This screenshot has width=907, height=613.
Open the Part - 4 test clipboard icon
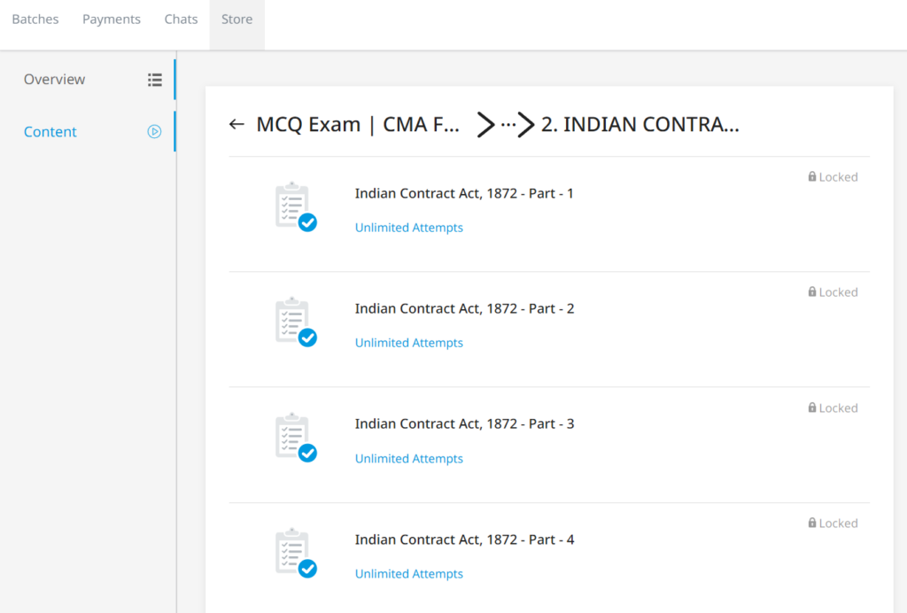click(x=295, y=553)
